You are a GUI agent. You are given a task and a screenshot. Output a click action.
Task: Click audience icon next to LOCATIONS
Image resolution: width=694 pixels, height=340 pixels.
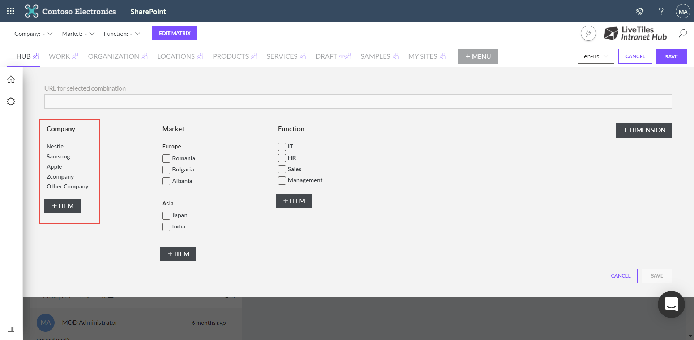[201, 56]
